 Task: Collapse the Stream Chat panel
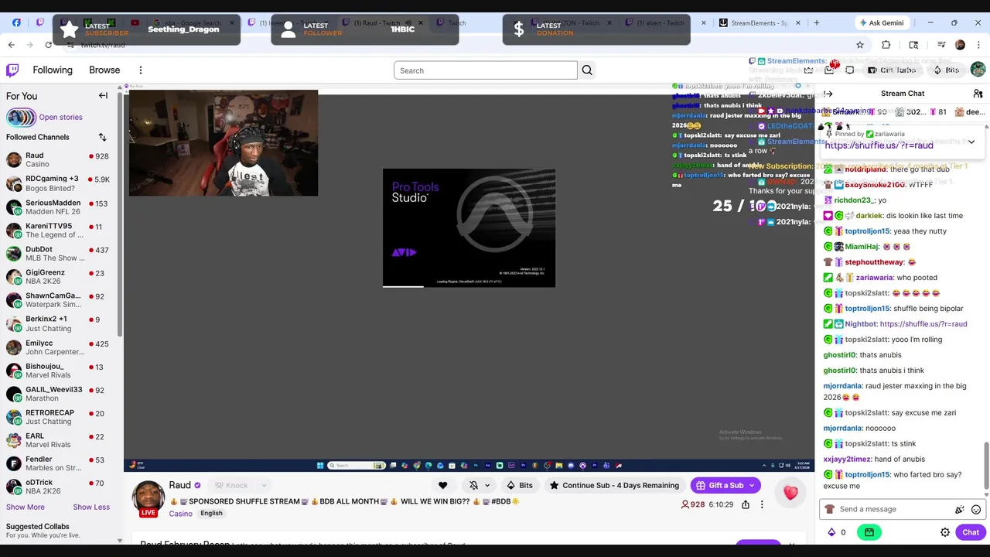pos(828,94)
